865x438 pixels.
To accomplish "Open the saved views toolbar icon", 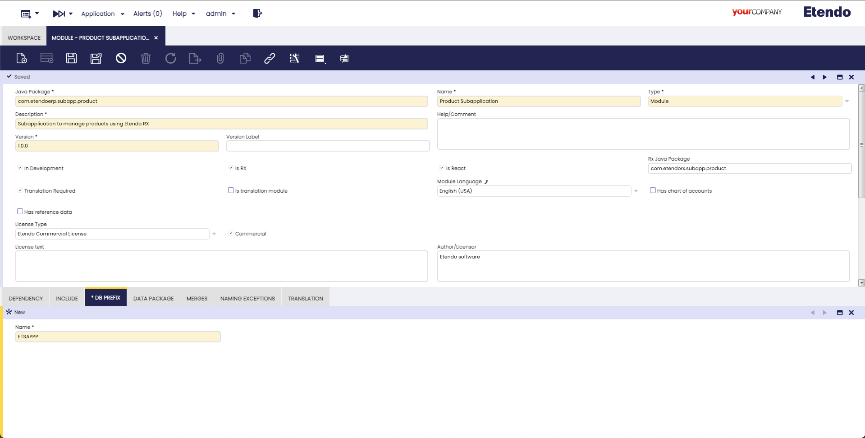I will 320,59.
